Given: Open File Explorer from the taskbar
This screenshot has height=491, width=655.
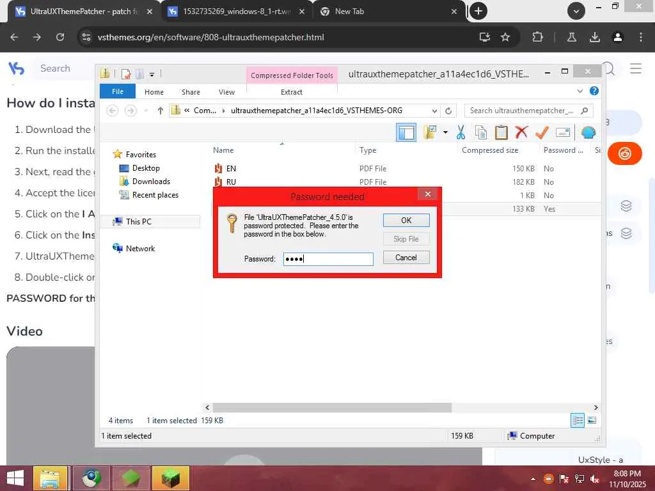Looking at the screenshot, I should click(x=50, y=478).
